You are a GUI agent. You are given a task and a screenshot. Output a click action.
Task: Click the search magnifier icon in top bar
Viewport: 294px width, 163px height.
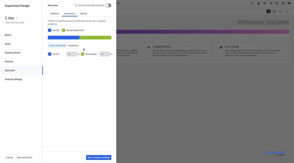click(252, 3)
